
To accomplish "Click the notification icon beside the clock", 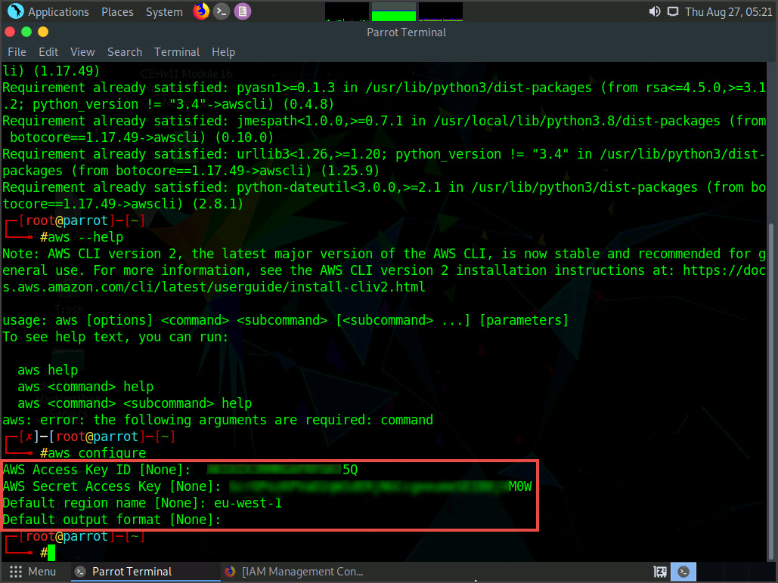I will [x=672, y=11].
